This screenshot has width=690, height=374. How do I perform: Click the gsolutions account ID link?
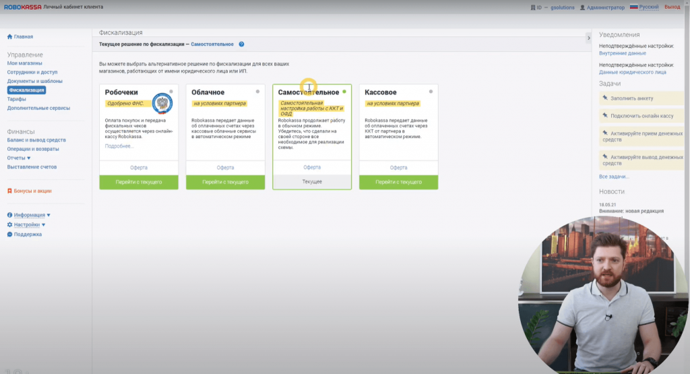point(563,7)
